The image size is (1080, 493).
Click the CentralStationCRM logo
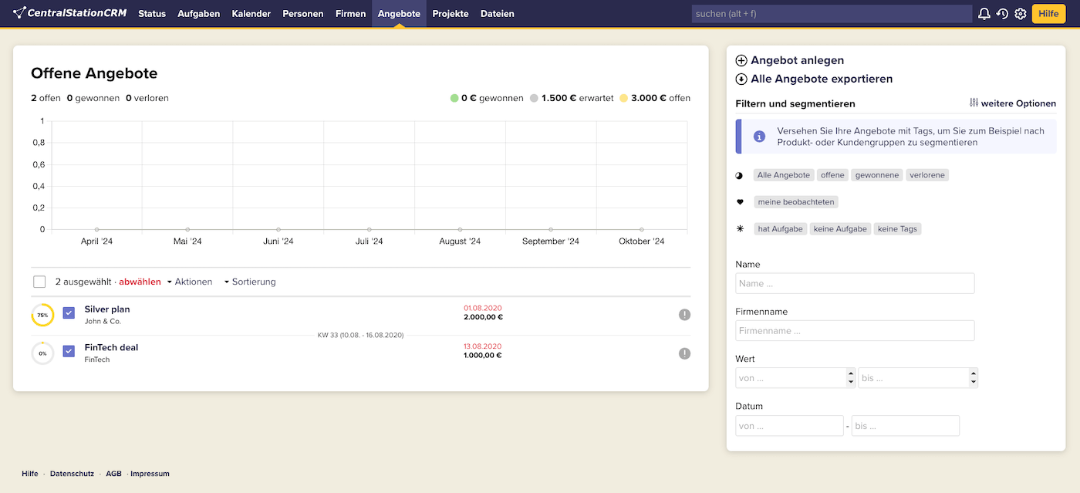70,13
